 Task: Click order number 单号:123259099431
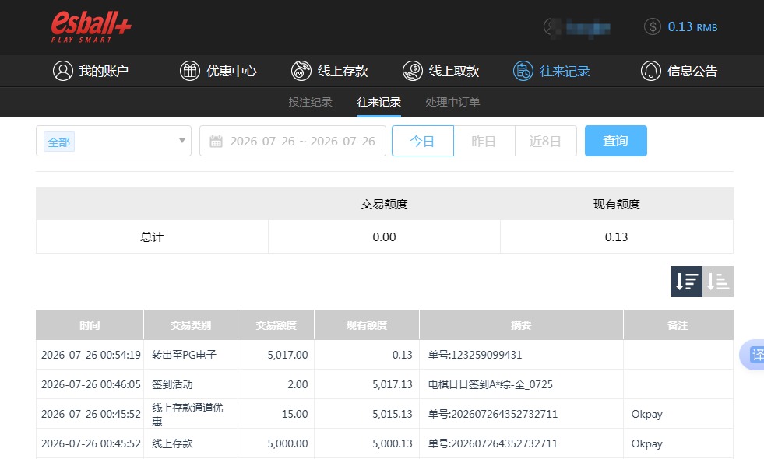(x=475, y=355)
